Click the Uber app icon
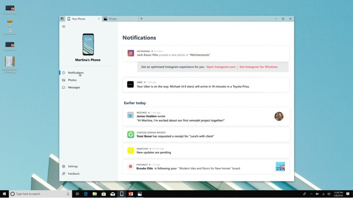The image size is (353, 198). (x=130, y=85)
